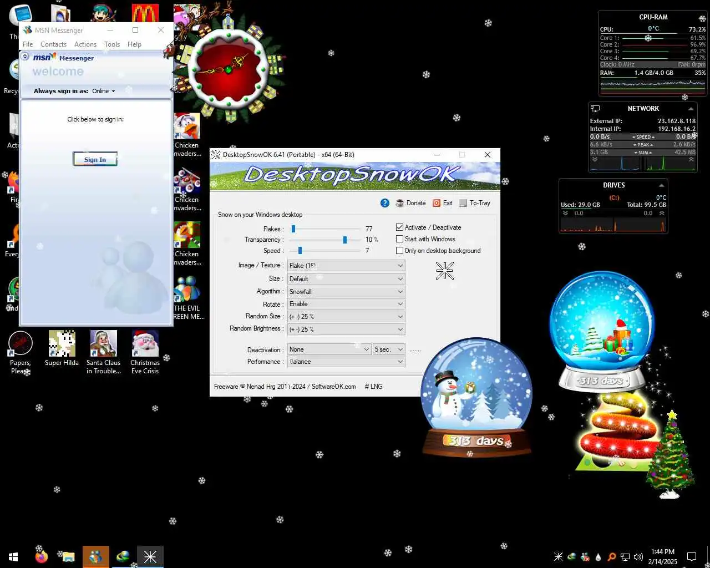Image resolution: width=710 pixels, height=568 pixels.
Task: Click the To-Tray window icon
Action: pos(463,203)
